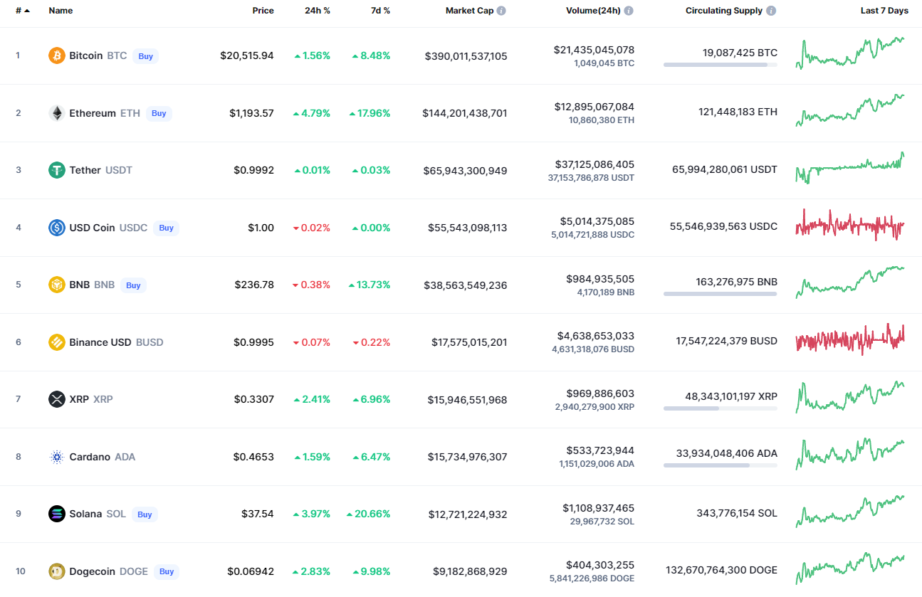Open Dogecoin 7-day sparkline chart
Screen dimensions: 922x597
point(850,569)
